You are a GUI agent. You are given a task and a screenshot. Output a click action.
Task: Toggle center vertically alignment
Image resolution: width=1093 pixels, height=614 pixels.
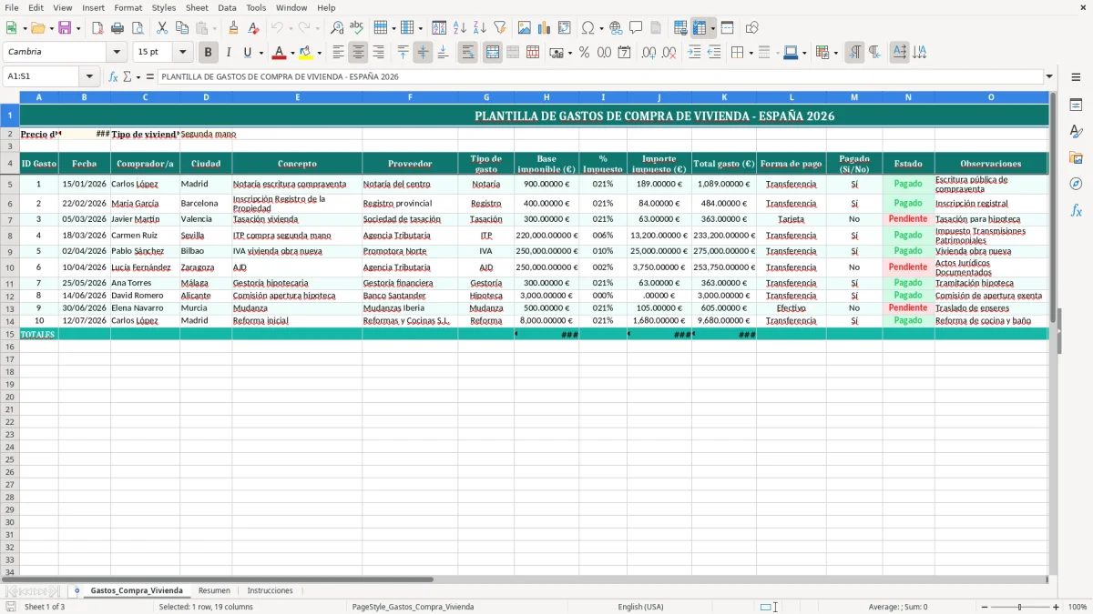[x=423, y=53]
